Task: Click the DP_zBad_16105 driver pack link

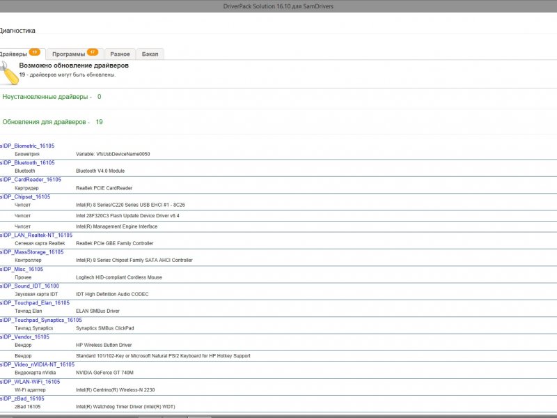Action: 22,398
